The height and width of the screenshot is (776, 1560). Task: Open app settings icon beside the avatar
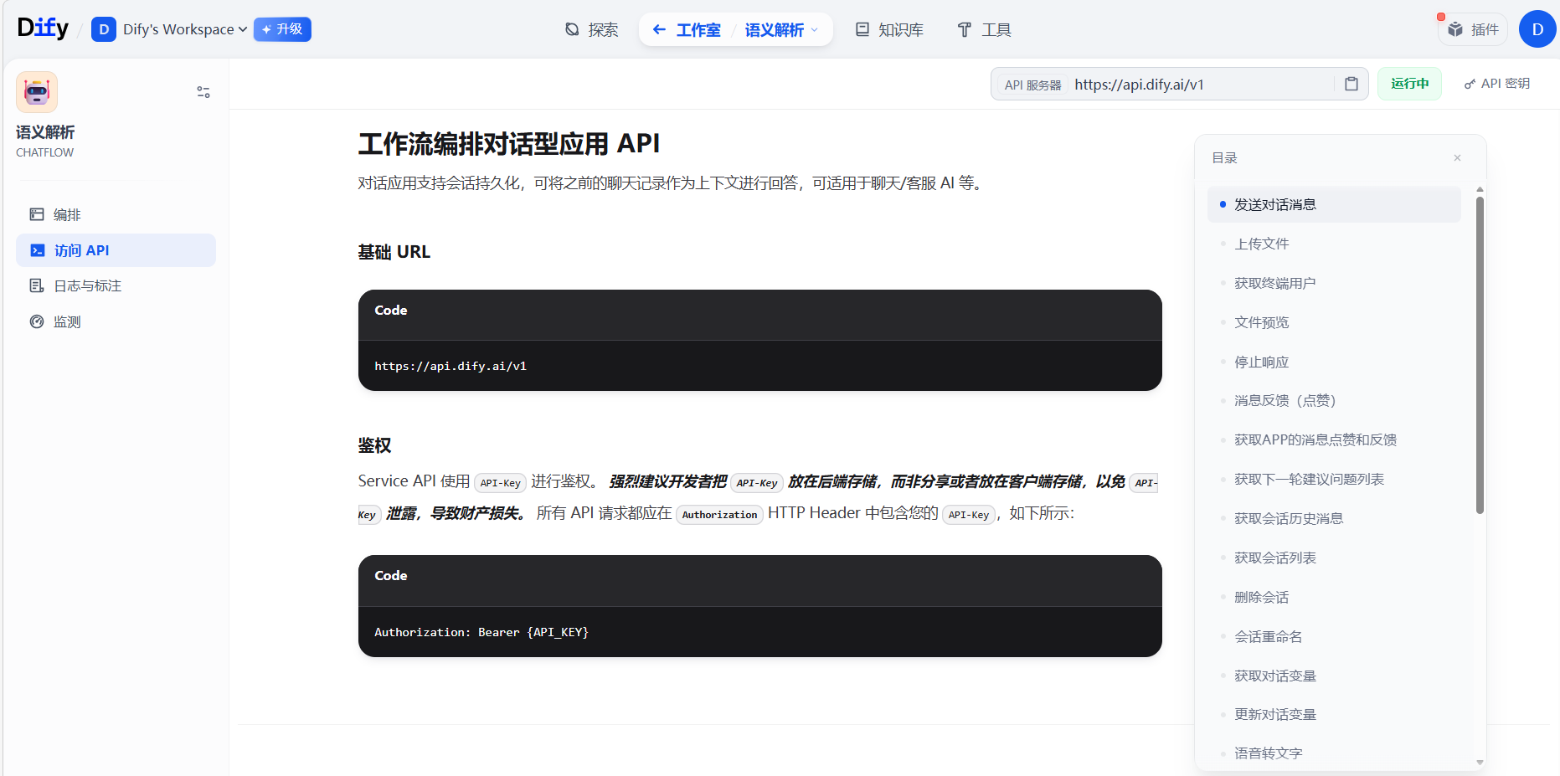coord(203,92)
